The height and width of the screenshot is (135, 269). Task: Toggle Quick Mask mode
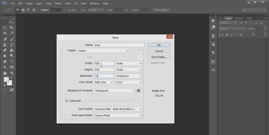point(5,90)
